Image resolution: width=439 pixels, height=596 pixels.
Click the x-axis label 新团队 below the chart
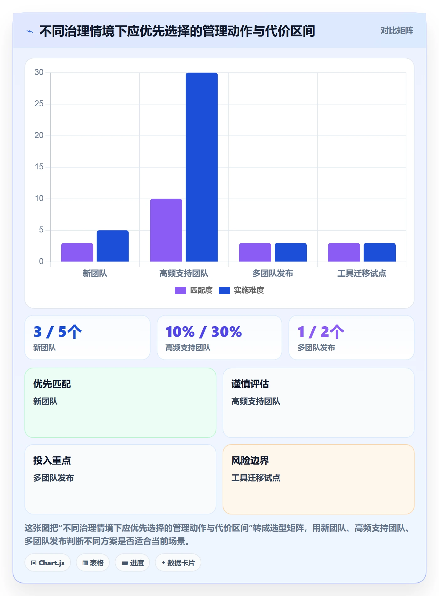click(x=95, y=274)
